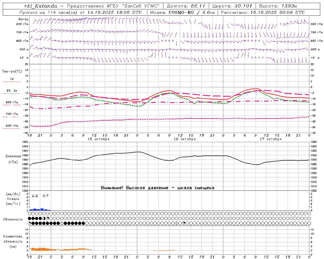Click the dash-dot line sample under the 700 гПа legend
Viewport: 324px width, 259px height.
11,117
